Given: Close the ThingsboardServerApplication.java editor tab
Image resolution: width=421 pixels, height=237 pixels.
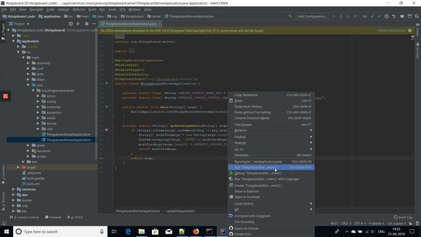Looking at the screenshot, I should click(159, 24).
